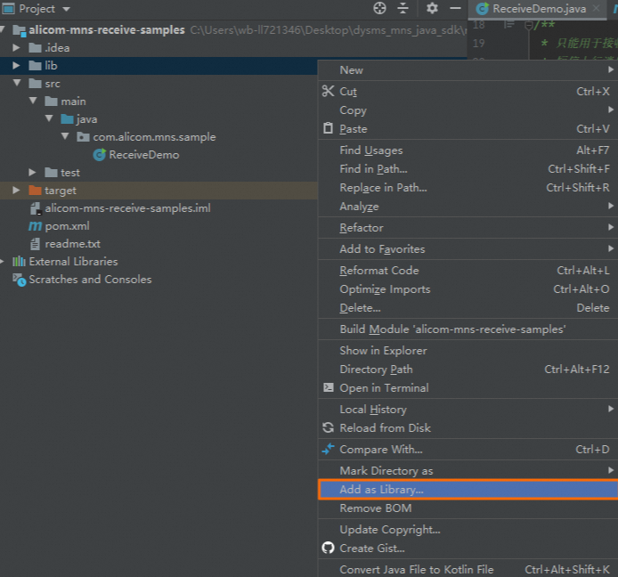618x577 pixels.
Task: Choose Paste from context menu
Action: point(468,129)
